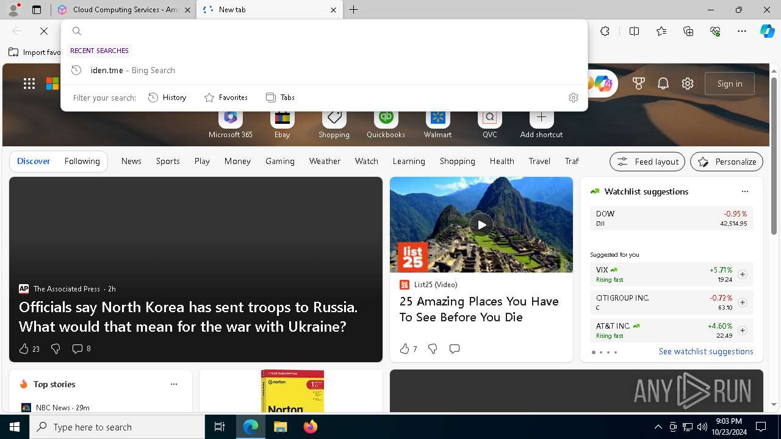Screen dimensions: 781x439
Task: Open Quickbooks shortcut tile
Action: click(x=386, y=124)
